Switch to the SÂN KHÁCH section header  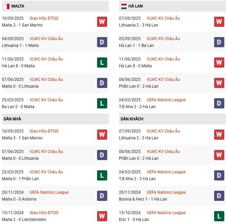(132, 119)
